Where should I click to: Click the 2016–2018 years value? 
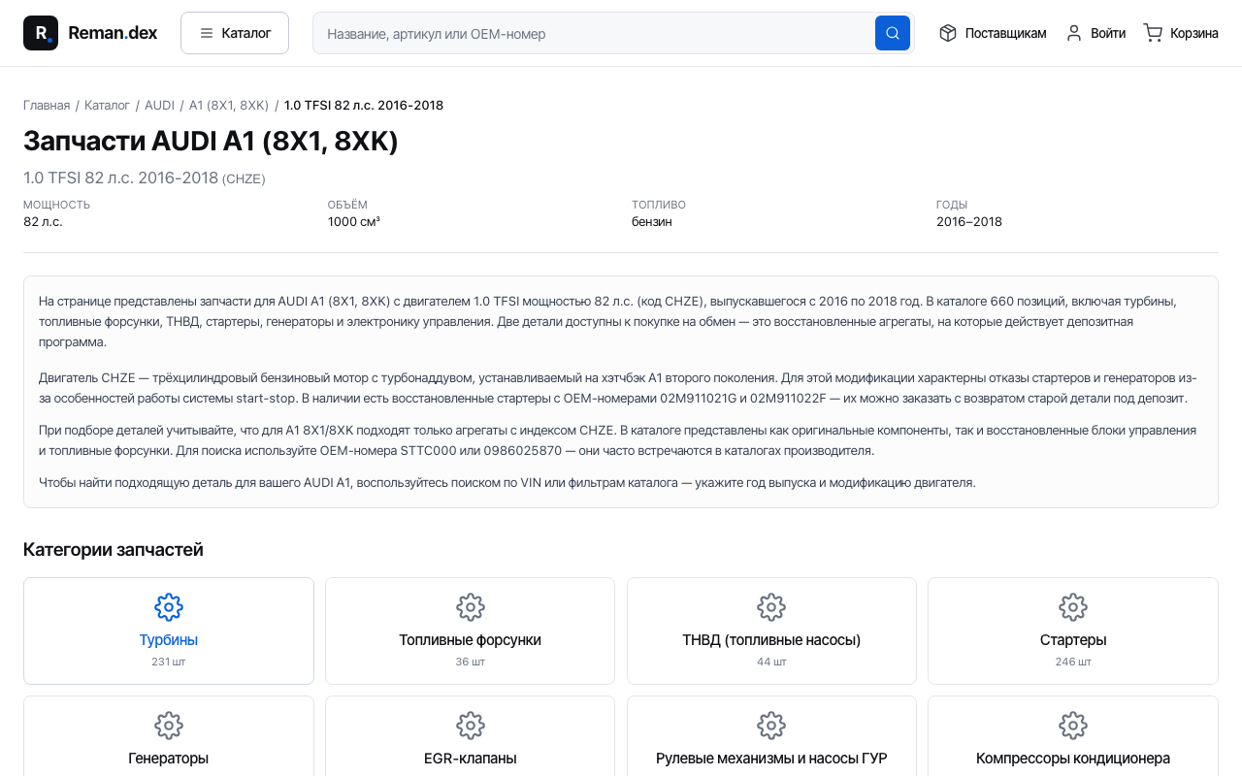(x=969, y=221)
